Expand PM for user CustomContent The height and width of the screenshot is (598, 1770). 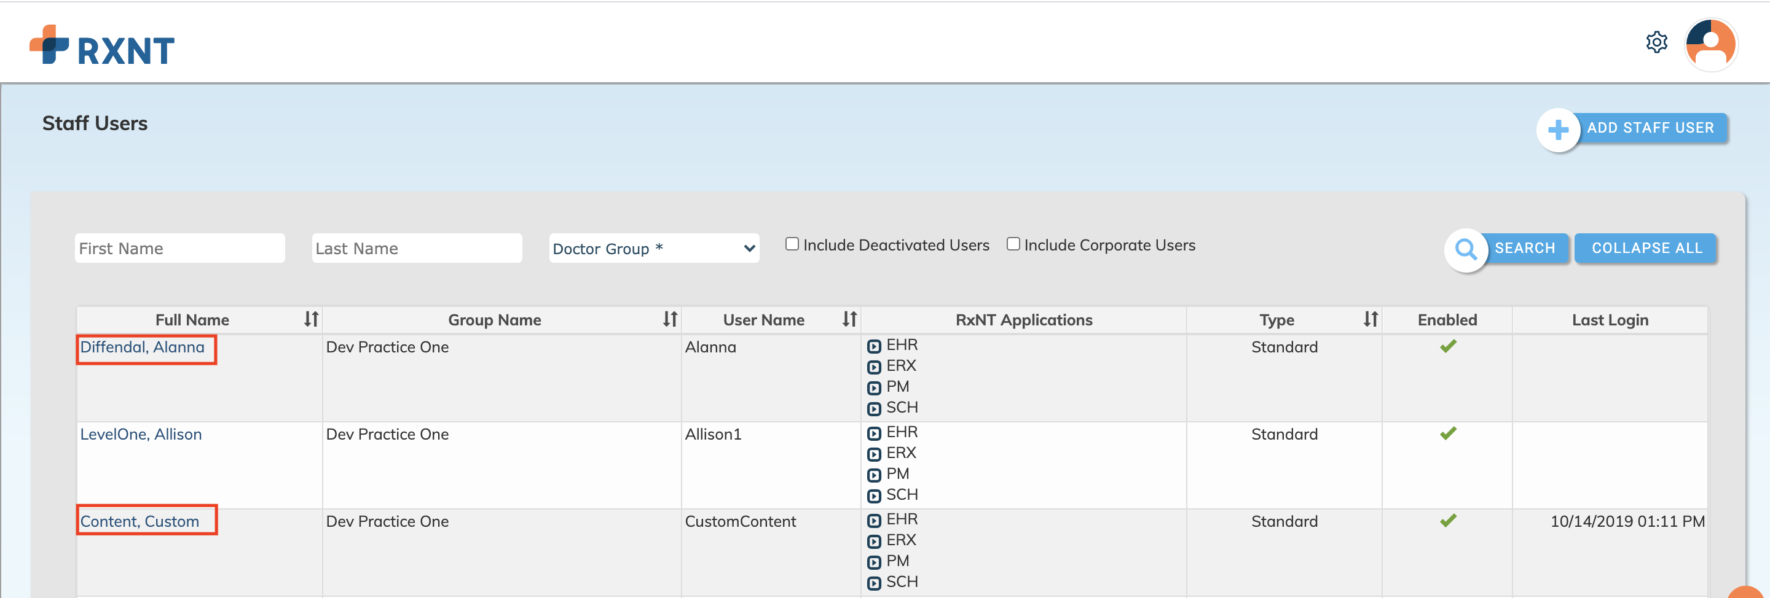pos(873,563)
